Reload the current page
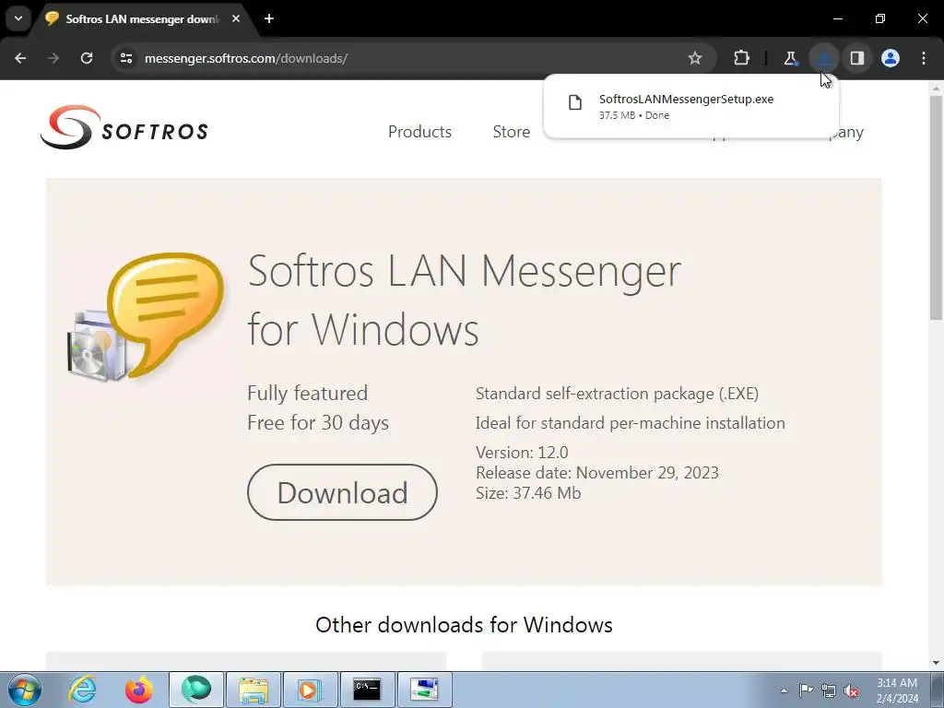Screen dimensions: 944x708 (x=87, y=58)
